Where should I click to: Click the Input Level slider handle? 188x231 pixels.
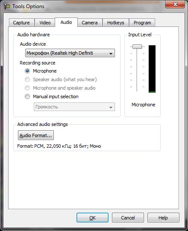coord(137,47)
